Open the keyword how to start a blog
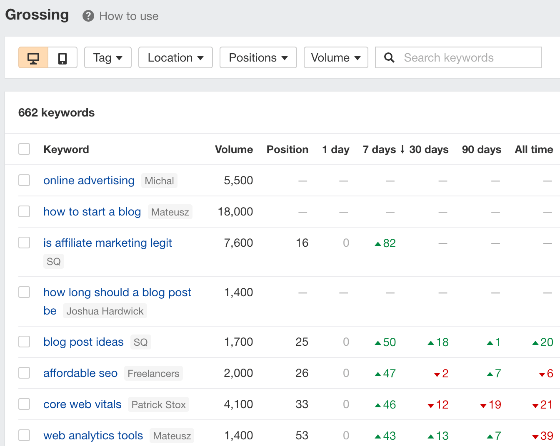Image resolution: width=560 pixels, height=446 pixels. pos(92,211)
